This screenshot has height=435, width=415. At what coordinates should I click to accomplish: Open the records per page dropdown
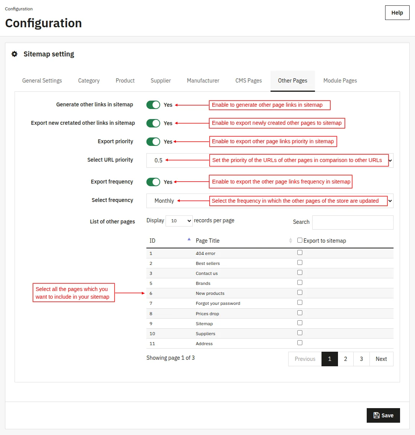(x=179, y=221)
